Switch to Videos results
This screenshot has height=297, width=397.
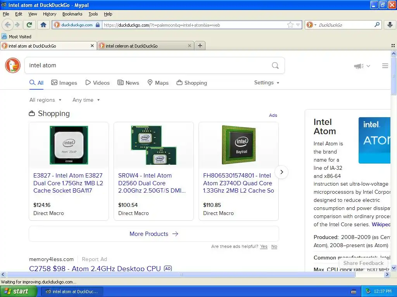tap(97, 83)
